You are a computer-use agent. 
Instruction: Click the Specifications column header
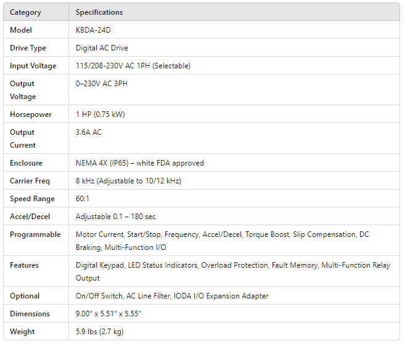tap(99, 12)
